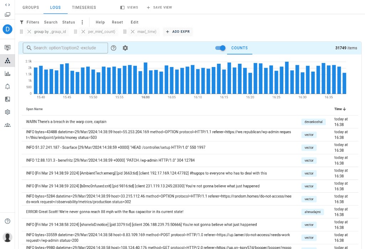Screen dimensions: 365x249
Task: Click the Reset link in the filter bar
Action: point(117,22)
